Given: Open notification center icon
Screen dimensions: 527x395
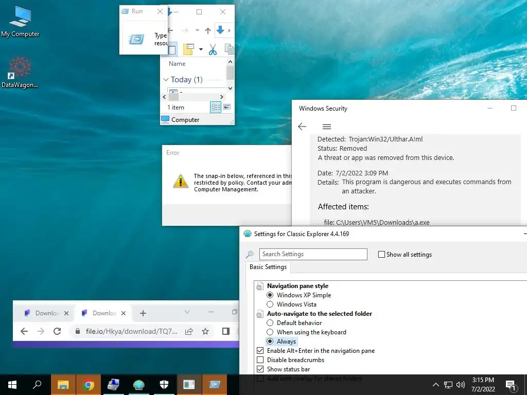Looking at the screenshot, I should (x=511, y=385).
